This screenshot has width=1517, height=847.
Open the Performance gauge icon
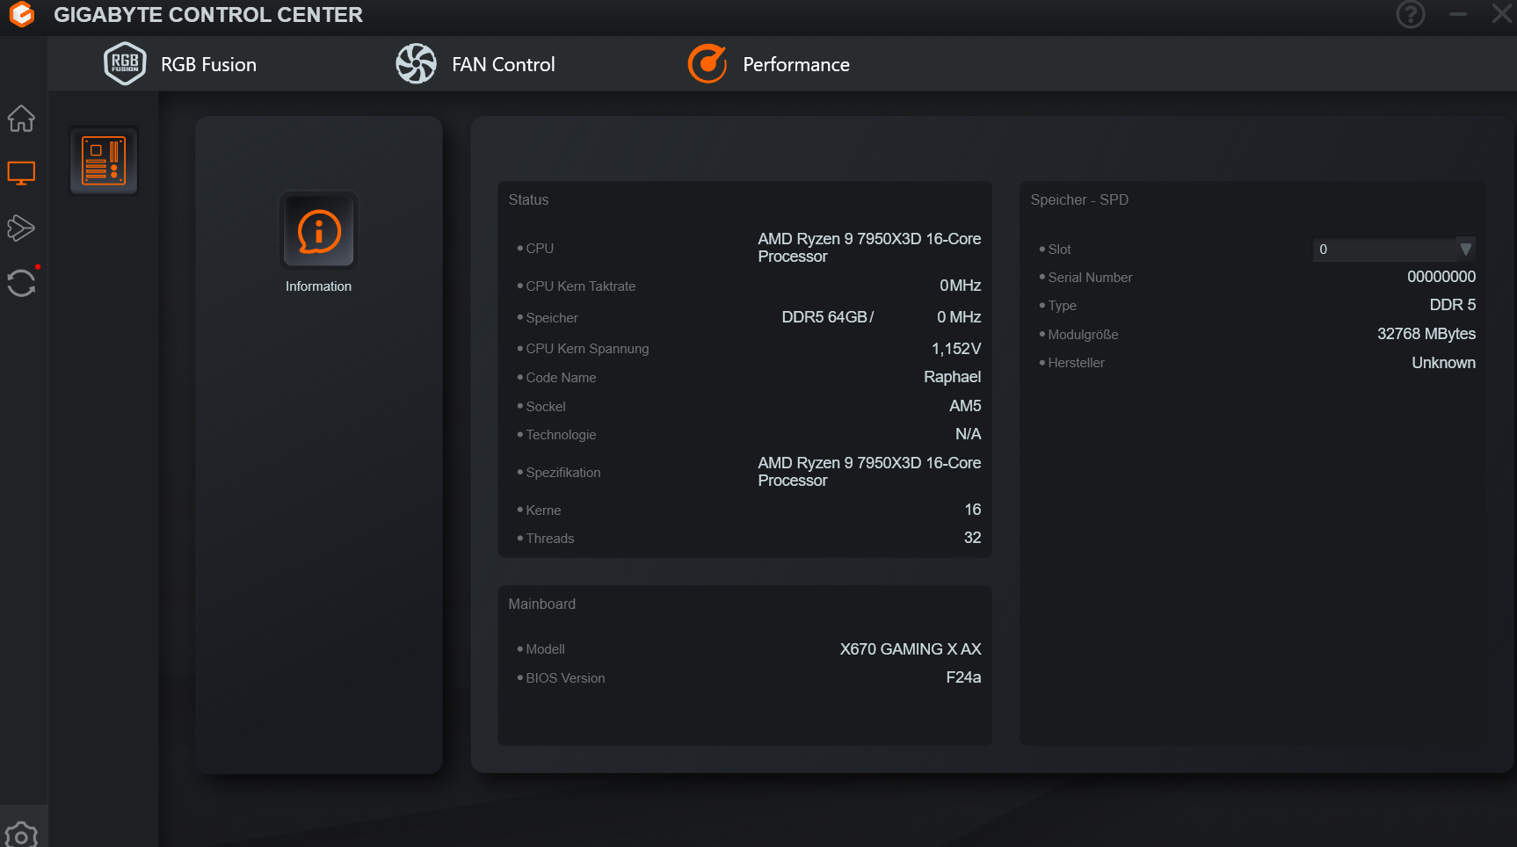tap(708, 63)
